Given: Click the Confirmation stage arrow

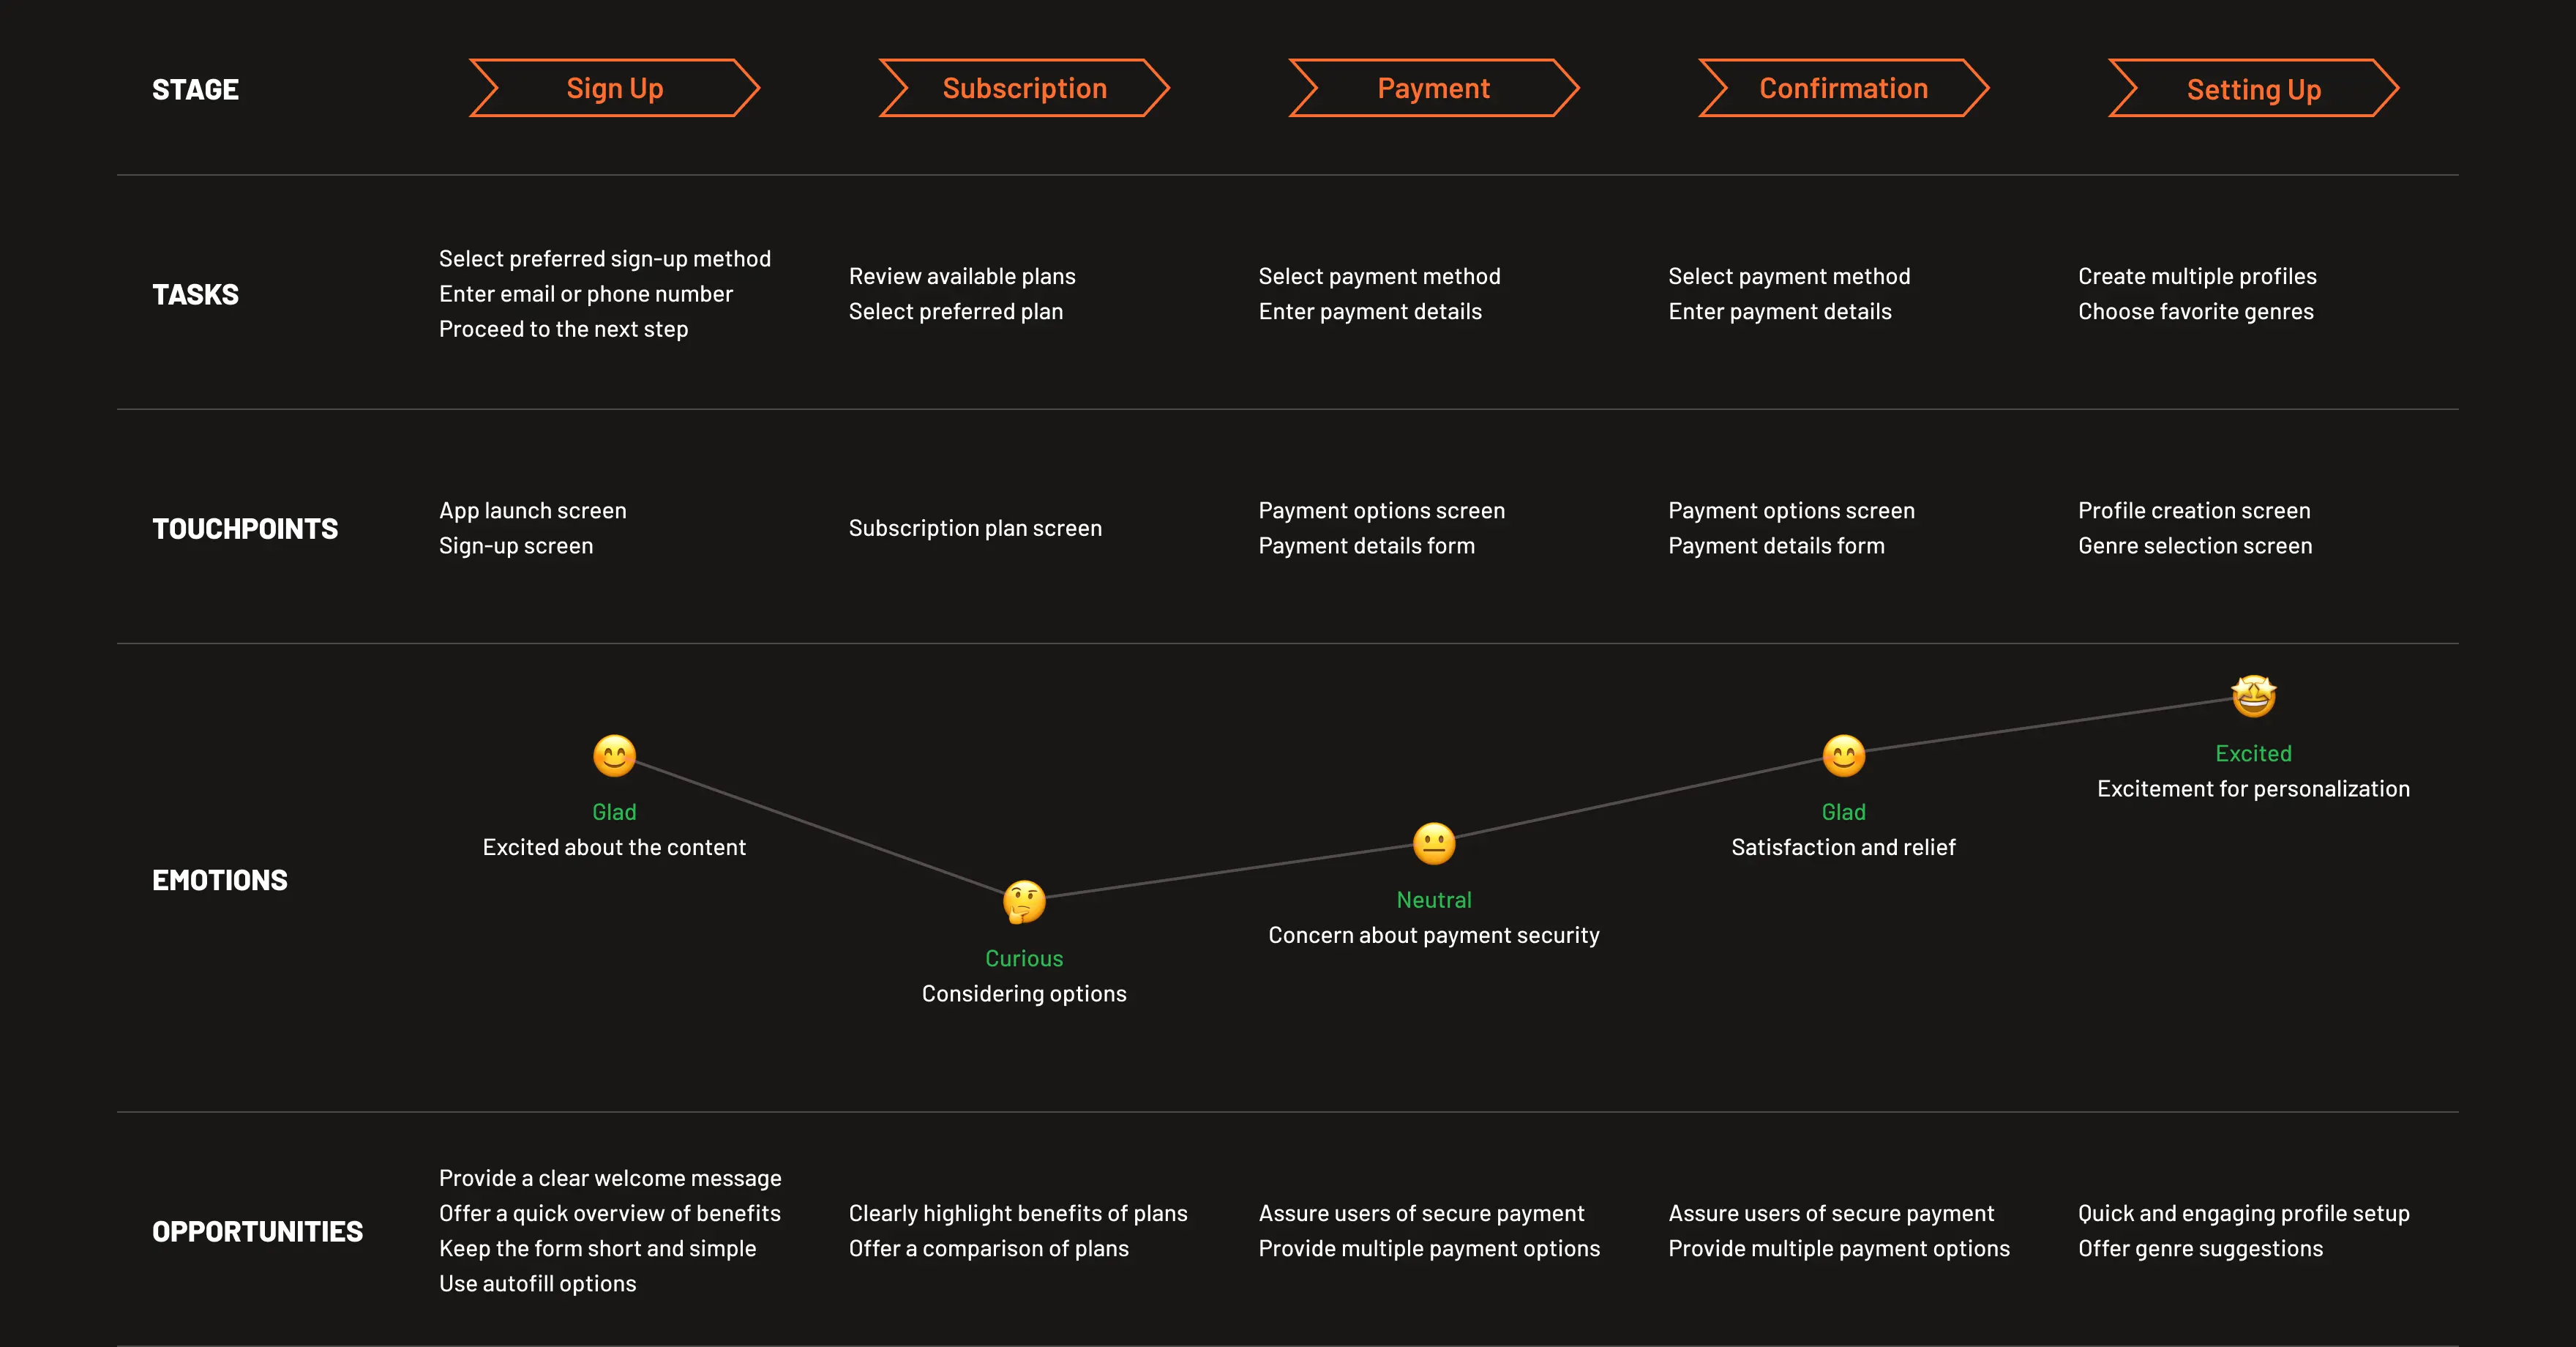Looking at the screenshot, I should pos(1843,89).
